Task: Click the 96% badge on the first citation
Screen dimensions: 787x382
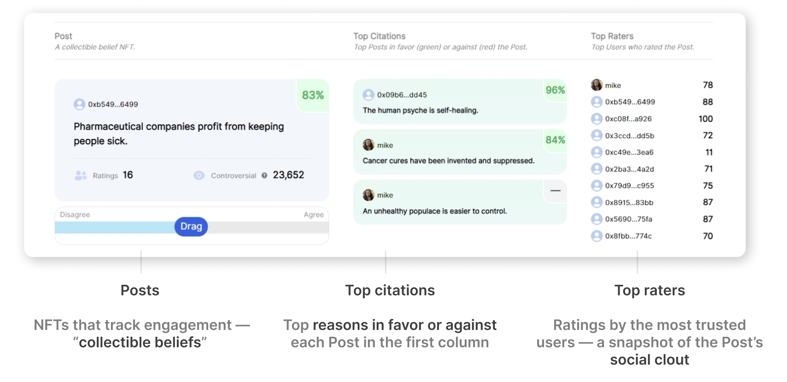Action: (x=555, y=90)
